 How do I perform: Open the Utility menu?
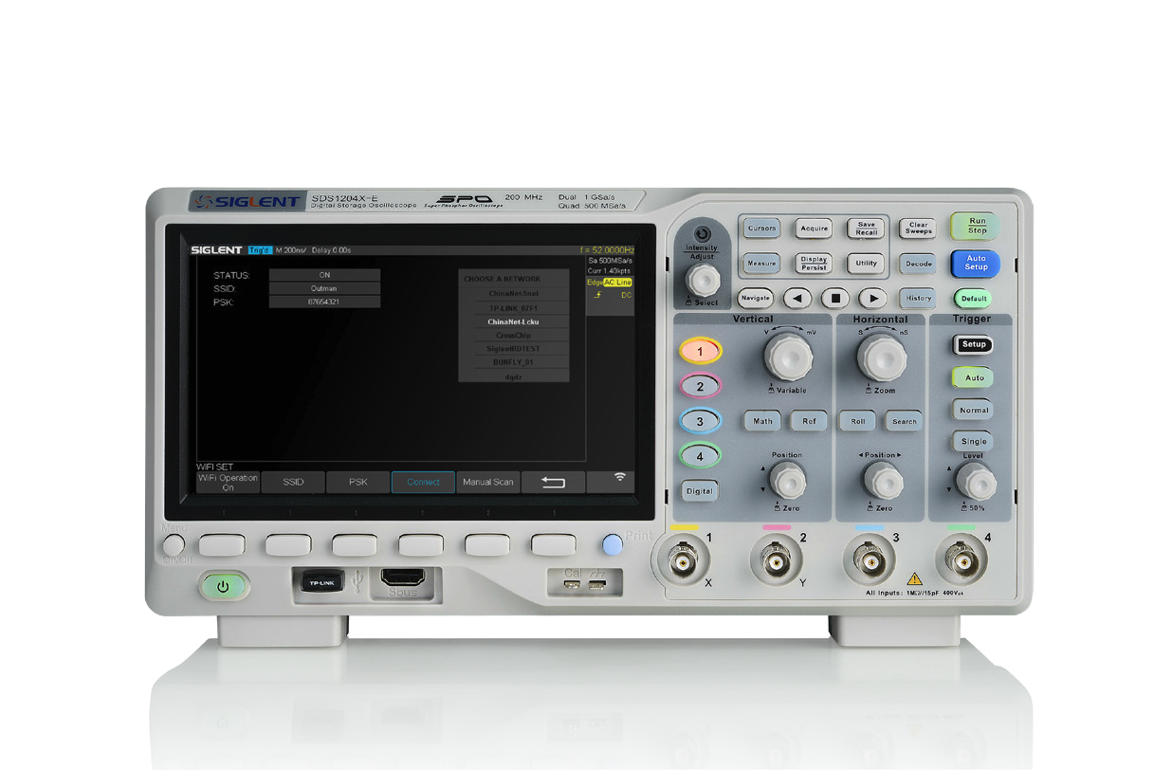tap(866, 263)
